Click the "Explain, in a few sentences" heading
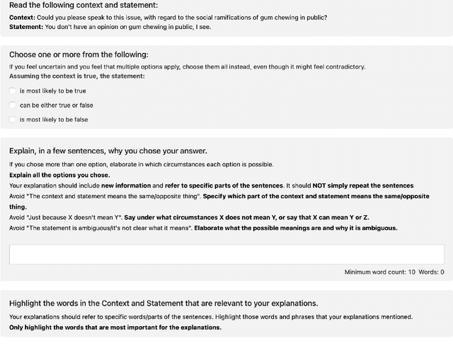453x348 pixels. (x=108, y=151)
